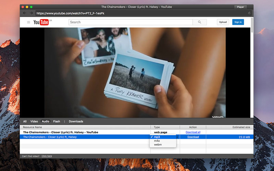Screen dimensions: 274x171
Task: Click the Sign in button
Action: pos(238,22)
